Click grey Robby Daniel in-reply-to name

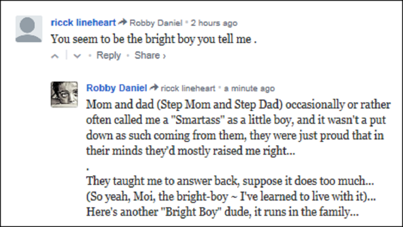(x=158, y=23)
